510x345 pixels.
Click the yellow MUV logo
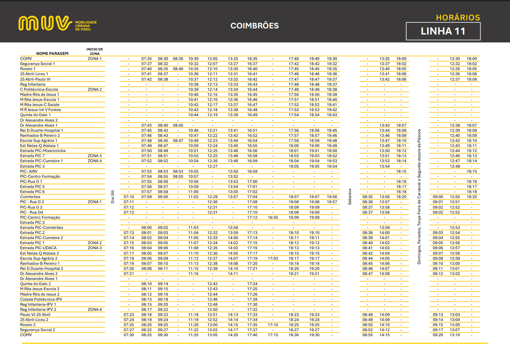tap(45, 23)
